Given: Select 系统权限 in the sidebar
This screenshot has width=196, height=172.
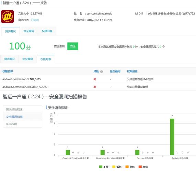Looking at the screenshot, I should pyautogui.click(x=23, y=124).
